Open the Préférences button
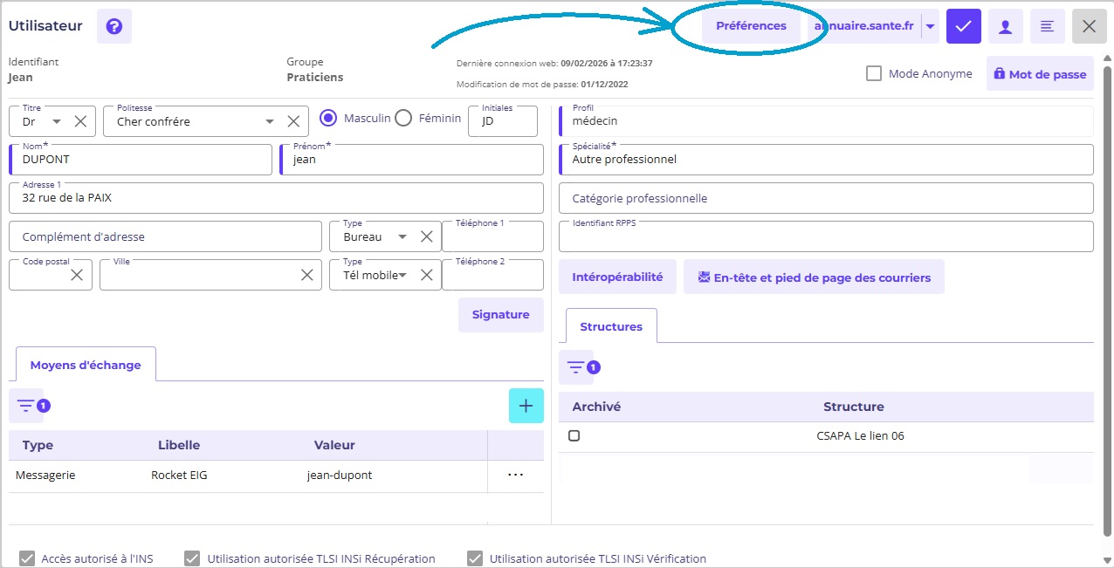The height and width of the screenshot is (568, 1114). coord(751,26)
